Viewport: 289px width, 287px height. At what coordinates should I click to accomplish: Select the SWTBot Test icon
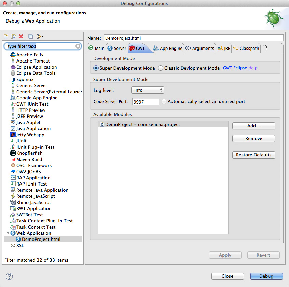(13, 215)
